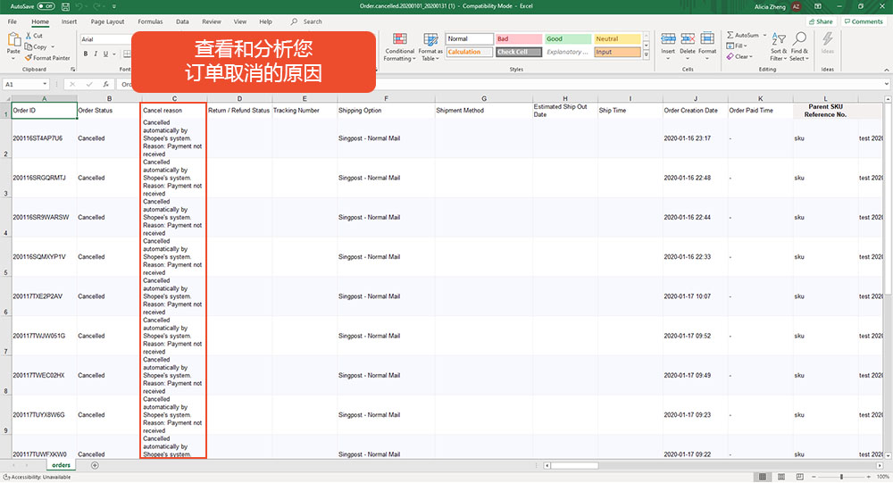Switch to the Page Layout tab
Screen dimensions: 893x483
point(107,21)
